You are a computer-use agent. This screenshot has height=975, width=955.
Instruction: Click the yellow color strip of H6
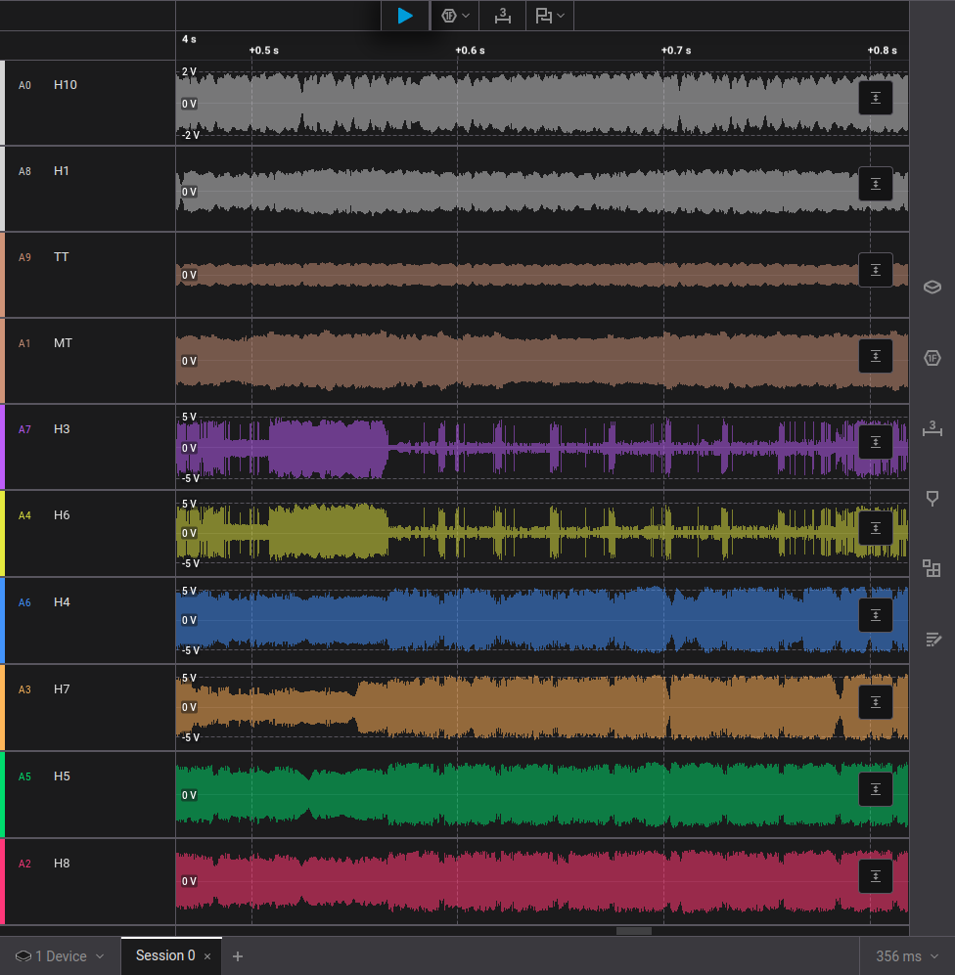(x=3, y=533)
